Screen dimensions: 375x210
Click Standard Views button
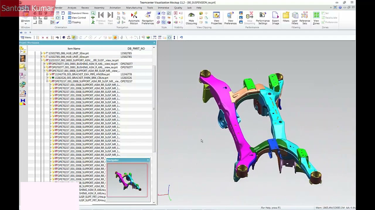(x=78, y=13)
